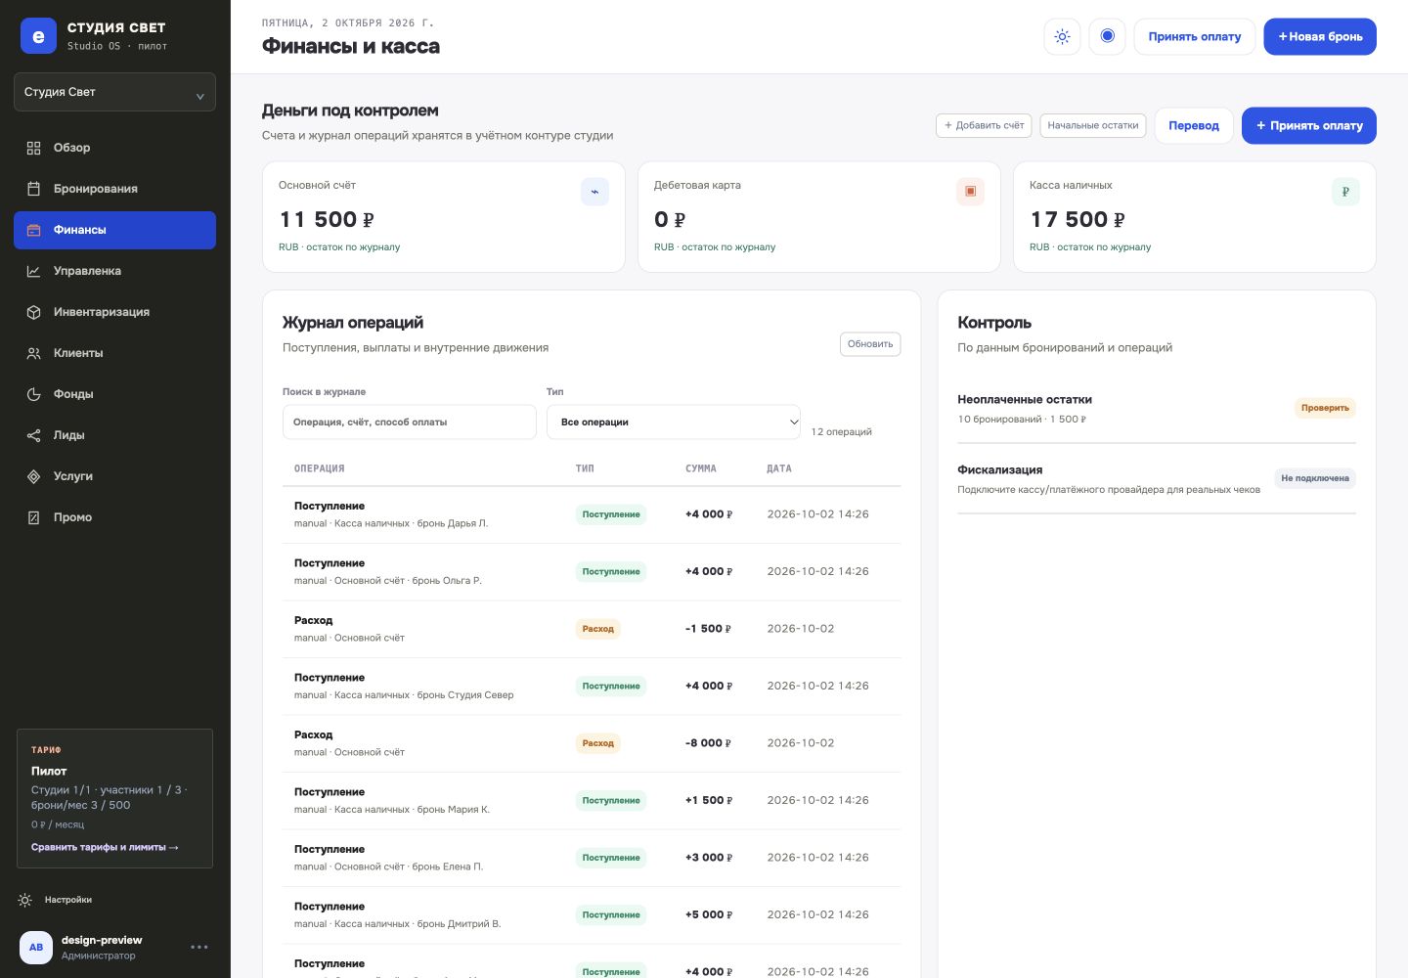Click the Перевод button
1408x978 pixels.
(x=1194, y=125)
